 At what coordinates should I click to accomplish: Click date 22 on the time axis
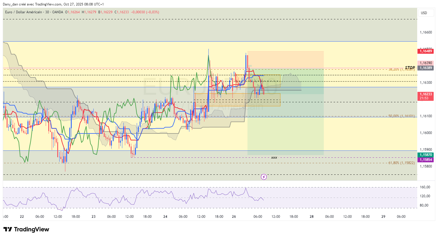pyautogui.click(x=22, y=217)
